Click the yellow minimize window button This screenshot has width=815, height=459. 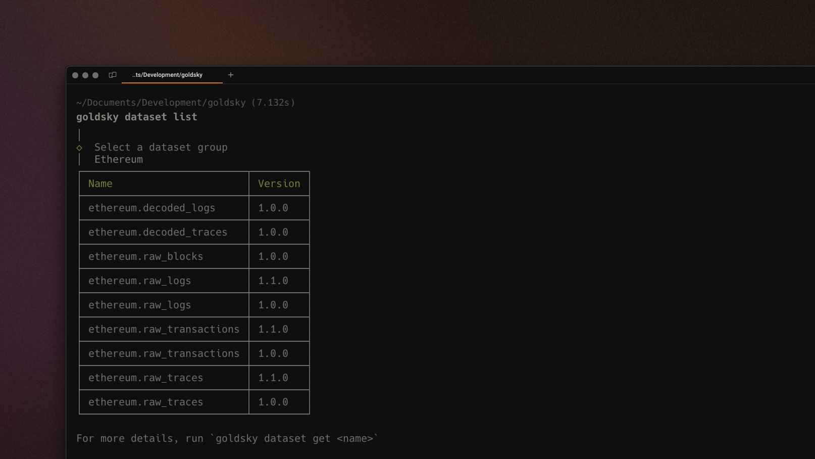(85, 75)
